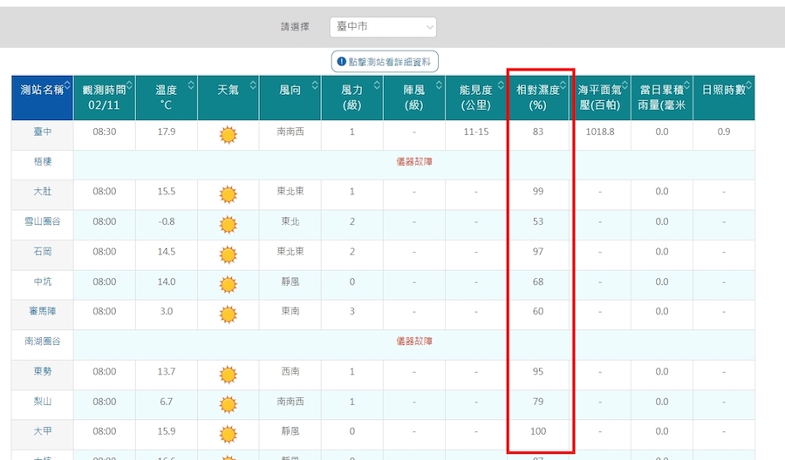
Task: Click sunny weather icon in 大肚 row
Action: [x=228, y=194]
